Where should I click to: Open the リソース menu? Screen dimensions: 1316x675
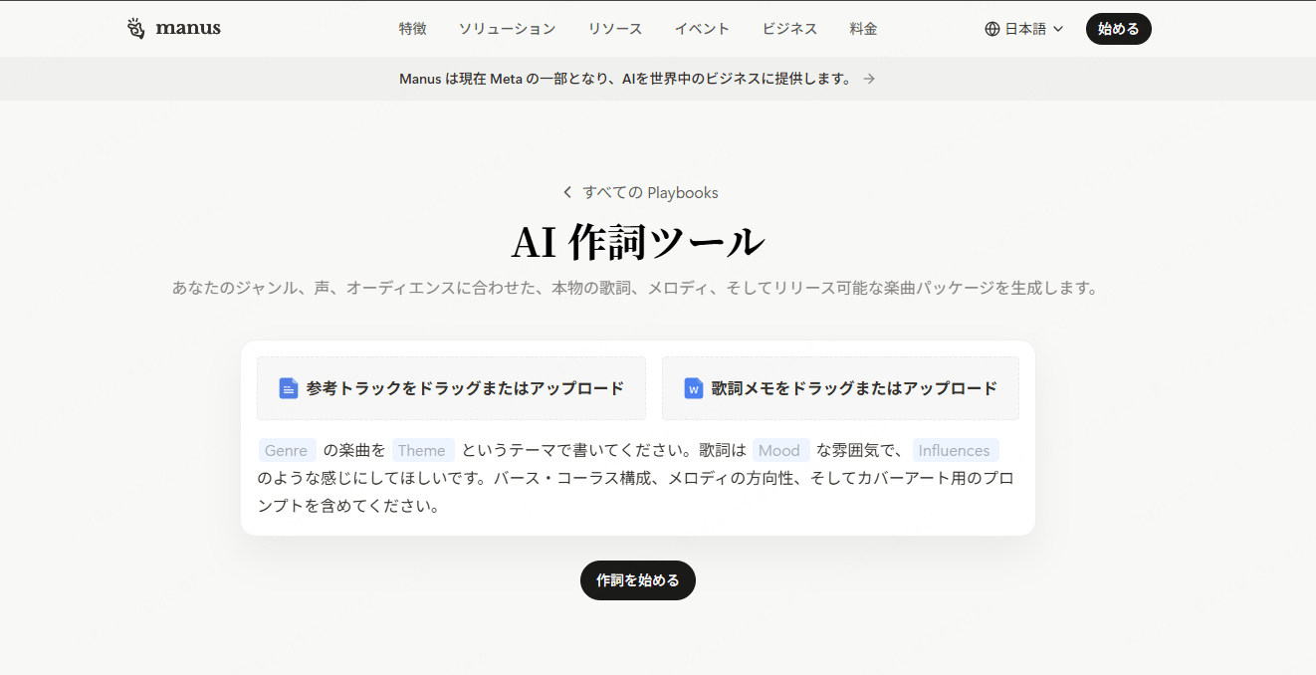click(x=615, y=29)
